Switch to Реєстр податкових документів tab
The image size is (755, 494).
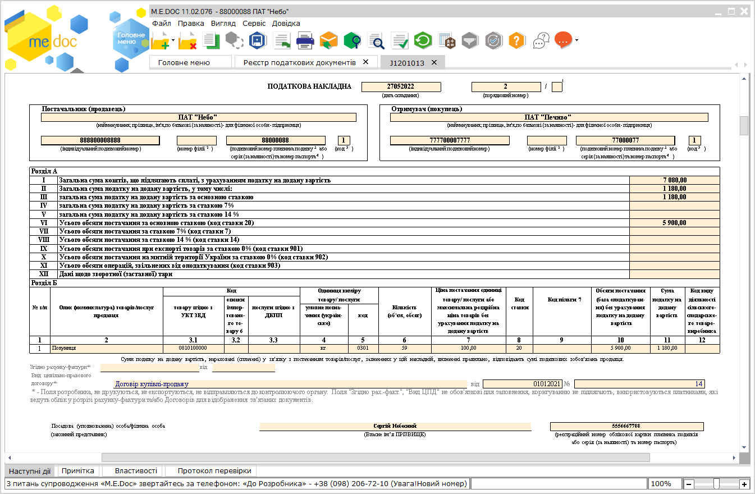[299, 62]
